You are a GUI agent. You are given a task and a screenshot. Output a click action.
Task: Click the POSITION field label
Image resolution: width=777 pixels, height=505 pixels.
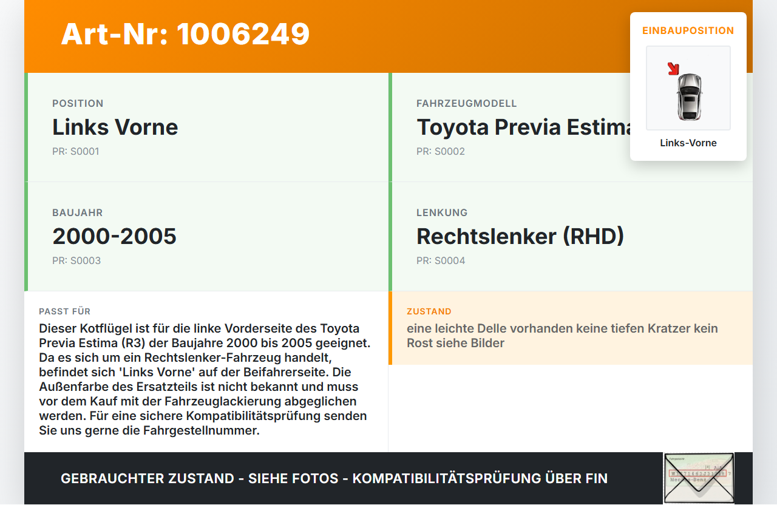pyautogui.click(x=78, y=103)
